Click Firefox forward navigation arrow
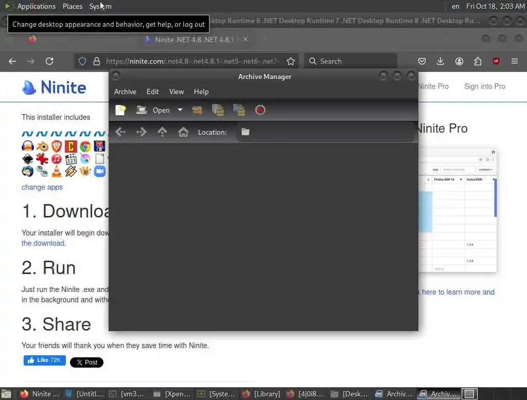 pyautogui.click(x=30, y=61)
